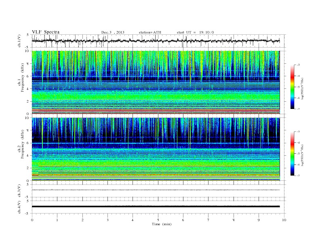Click the "10" kHz tick of ch.1 spectrogram
Screen dimensions: 320x247
[x=27, y=51]
